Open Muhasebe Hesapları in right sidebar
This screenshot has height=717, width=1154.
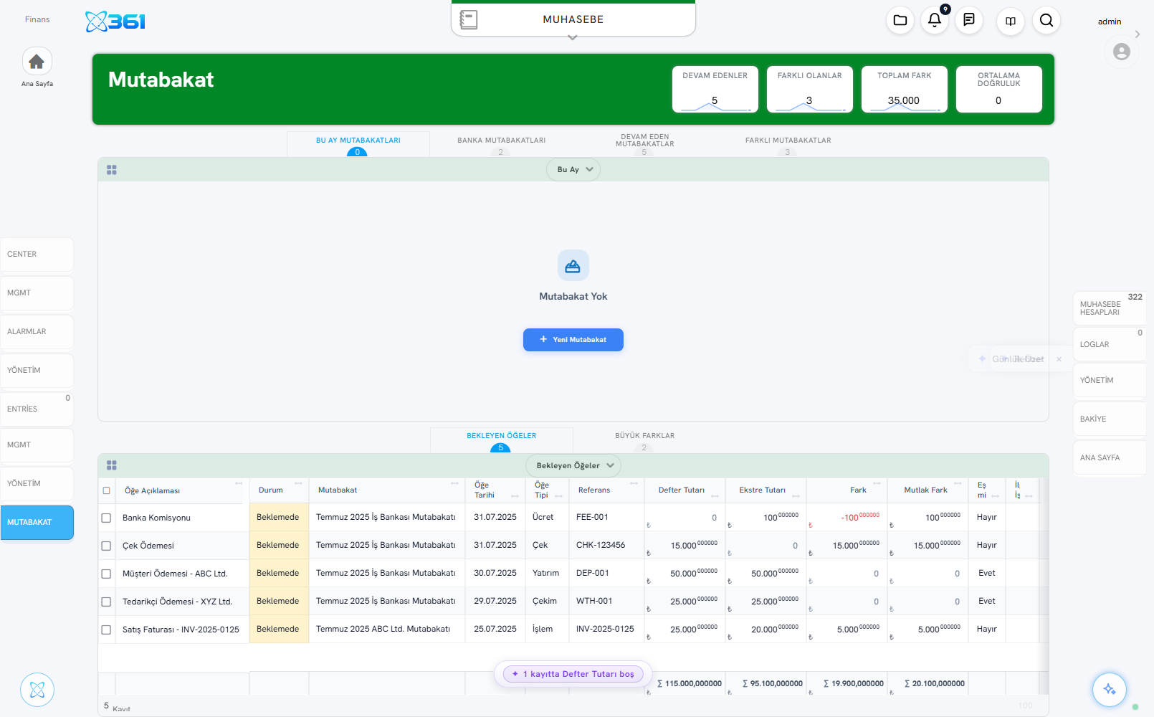(1110, 308)
